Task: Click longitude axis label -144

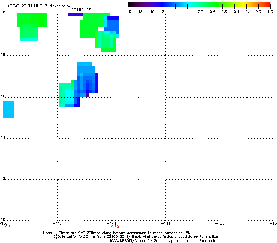Action: pyautogui.click(x=112, y=224)
